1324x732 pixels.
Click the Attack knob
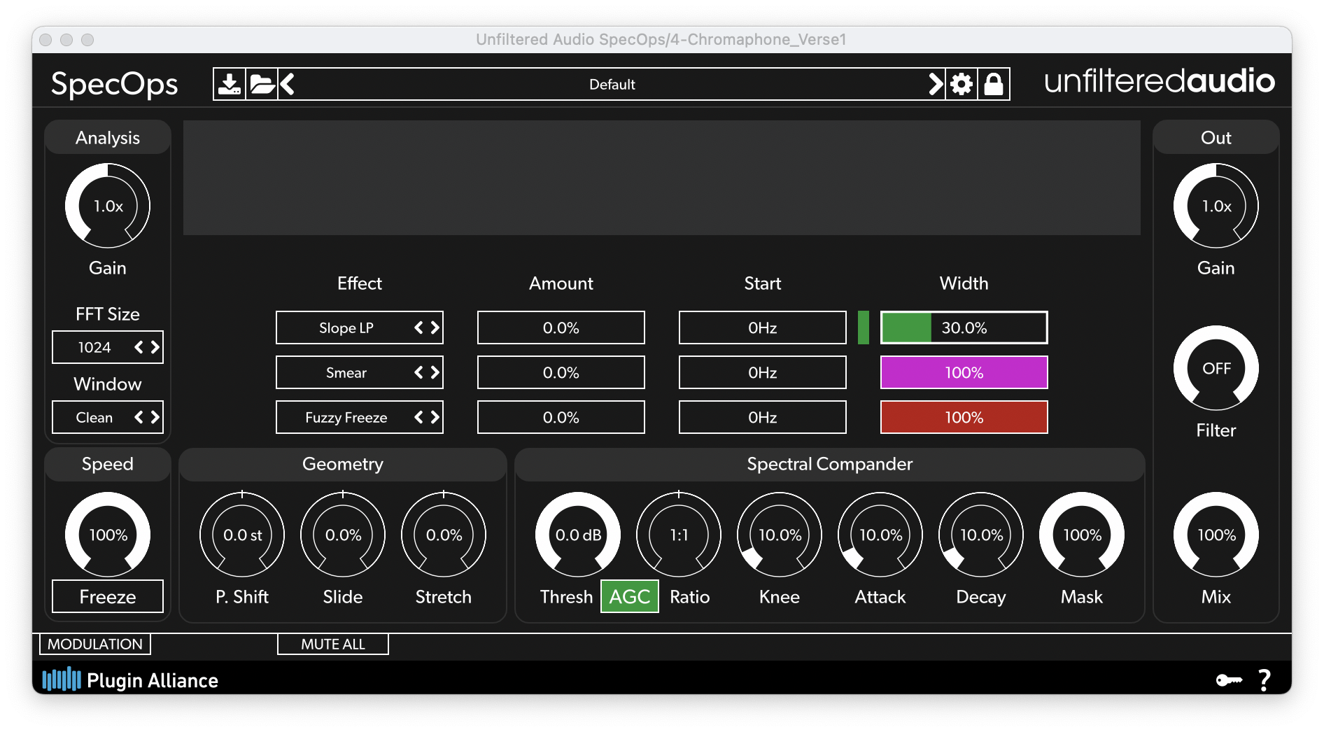point(880,535)
